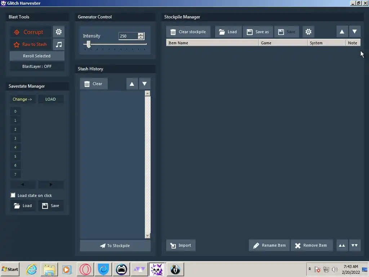The height and width of the screenshot is (277, 369).
Task: Click Reroll Selected button
Action: coord(37,56)
